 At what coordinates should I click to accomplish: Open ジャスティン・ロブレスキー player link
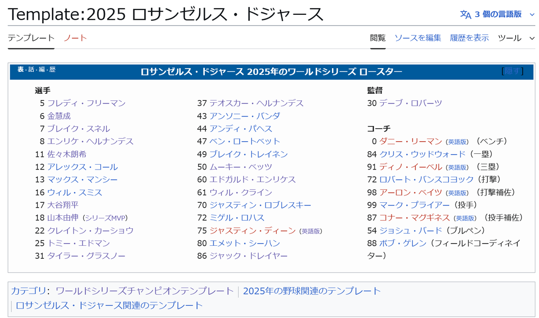tap(261, 205)
